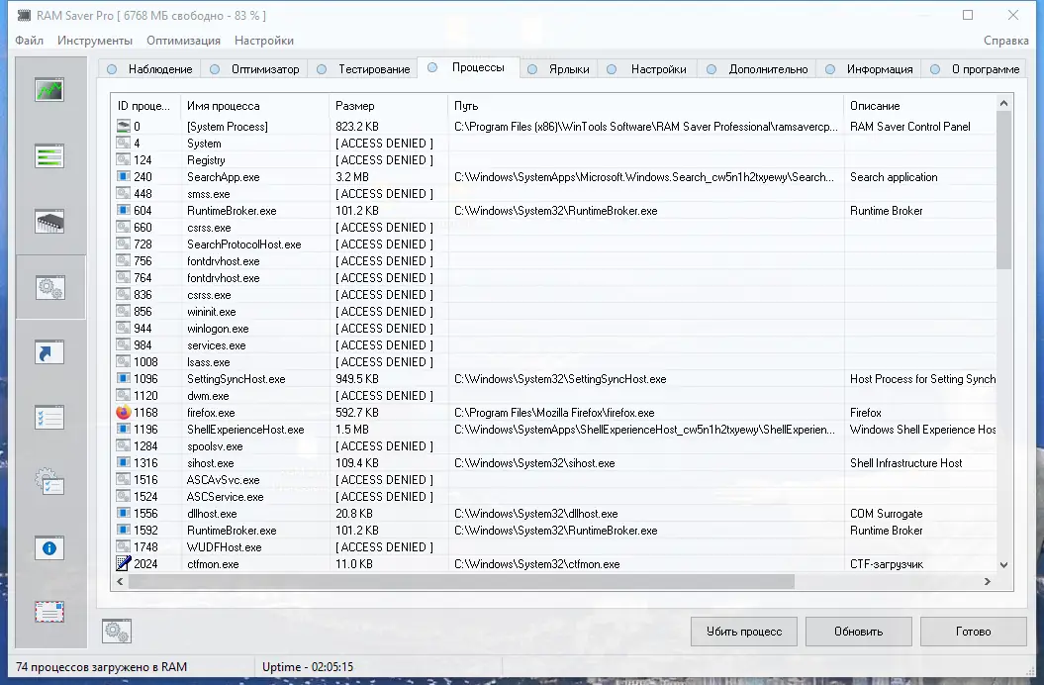Open the blue information sidebar icon
This screenshot has width=1044, height=685.
click(x=49, y=548)
